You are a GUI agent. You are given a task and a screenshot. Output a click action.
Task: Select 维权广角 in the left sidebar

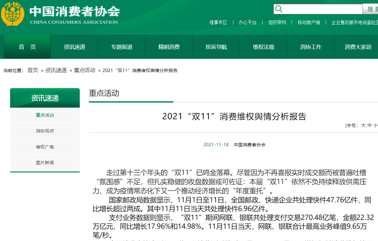point(45,147)
